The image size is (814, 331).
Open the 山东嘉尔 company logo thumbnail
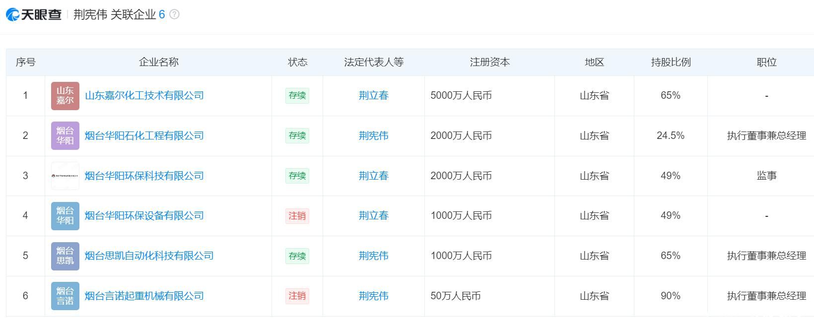[x=65, y=96]
